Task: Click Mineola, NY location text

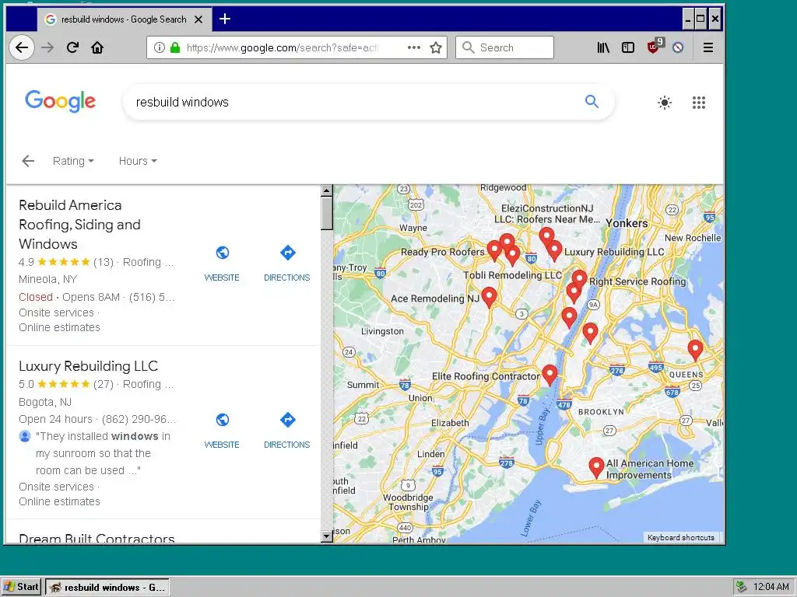Action: pos(47,279)
